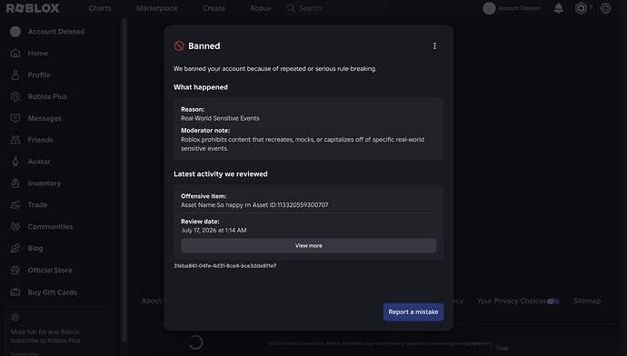Click the sidebar vertical scrollbar

(124, 180)
